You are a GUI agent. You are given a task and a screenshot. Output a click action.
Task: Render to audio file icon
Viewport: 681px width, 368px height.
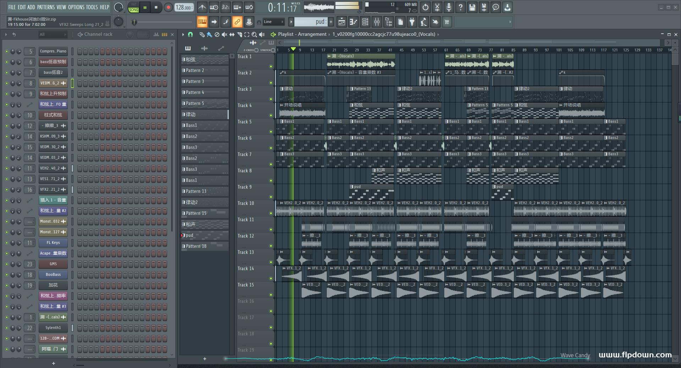click(x=484, y=7)
